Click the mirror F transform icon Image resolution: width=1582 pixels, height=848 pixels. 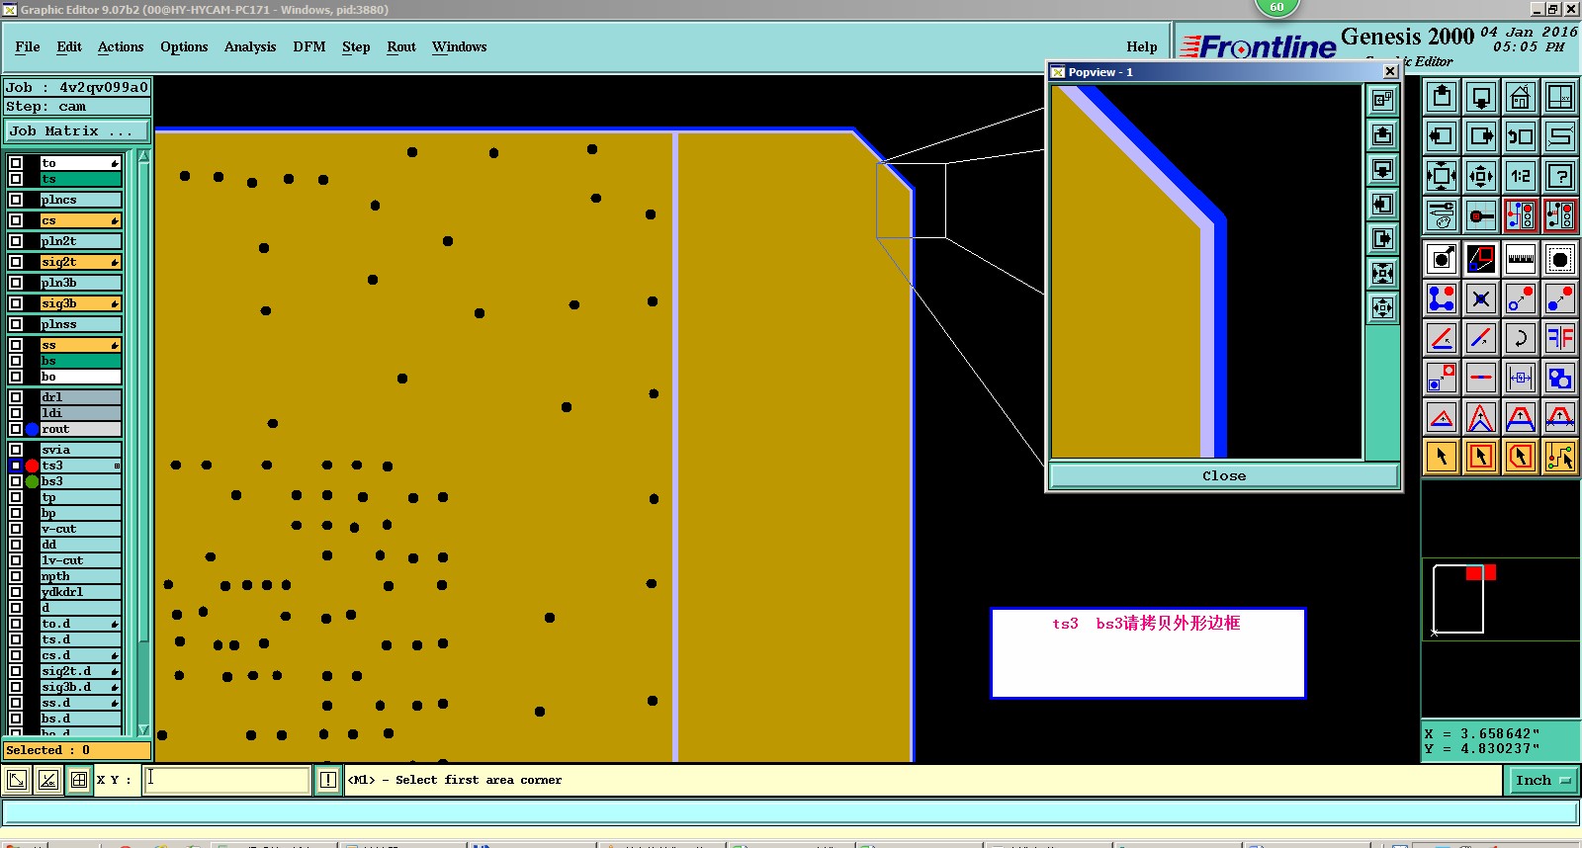(x=1560, y=338)
